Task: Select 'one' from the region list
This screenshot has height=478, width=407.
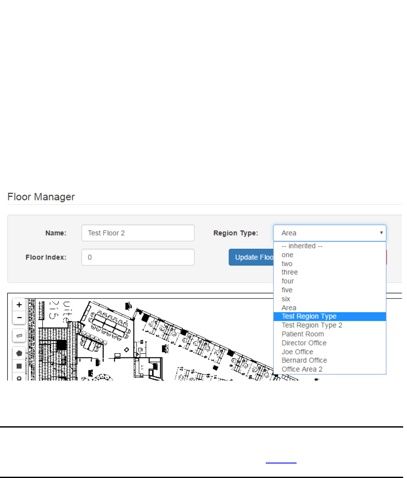Action: click(330, 255)
